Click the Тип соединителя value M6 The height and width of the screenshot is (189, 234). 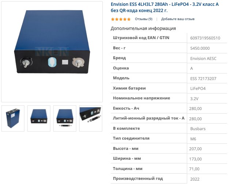coord(193,139)
